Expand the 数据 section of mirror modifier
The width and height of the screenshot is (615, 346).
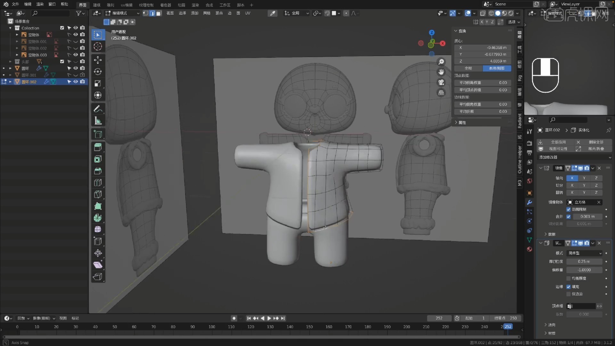click(545, 234)
